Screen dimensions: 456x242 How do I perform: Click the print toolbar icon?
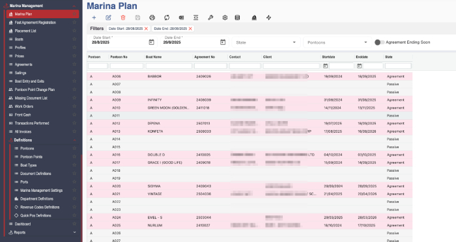[152, 18]
